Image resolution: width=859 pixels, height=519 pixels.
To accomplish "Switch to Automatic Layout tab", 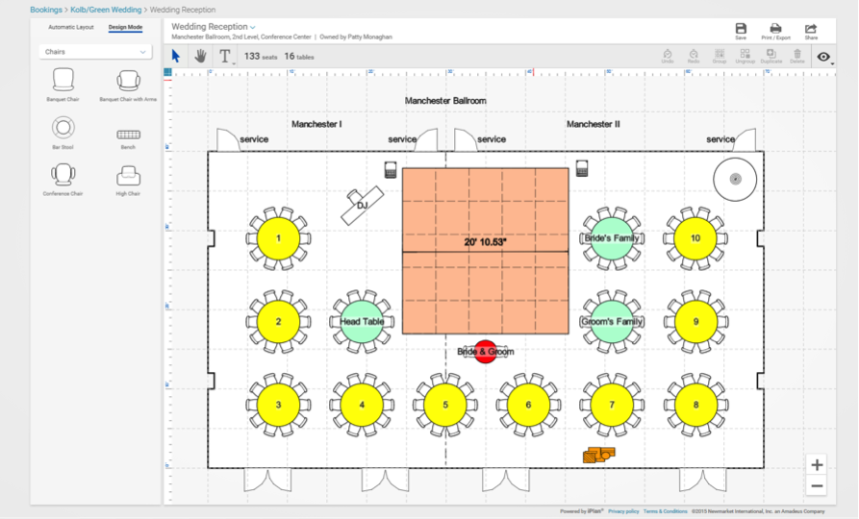I will click(x=70, y=27).
